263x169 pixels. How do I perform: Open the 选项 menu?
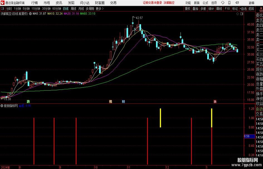pos(214,3)
